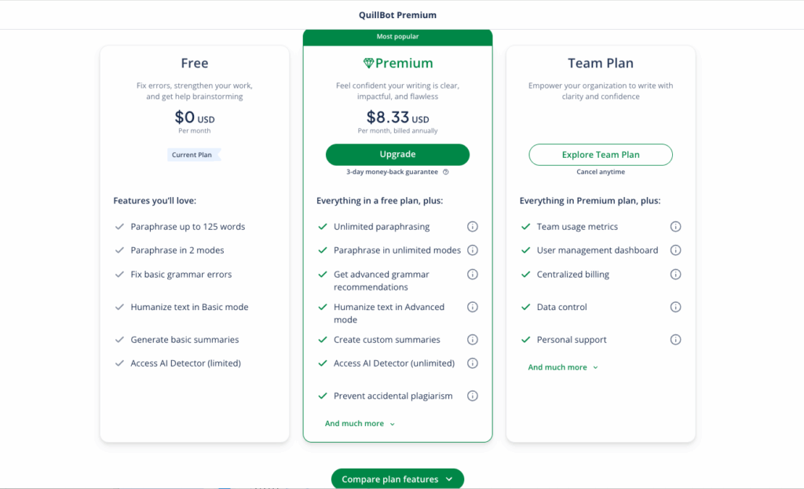Open info for Prevent accidental plagiarism
Viewport: 804px width, 489px height.
(x=473, y=396)
